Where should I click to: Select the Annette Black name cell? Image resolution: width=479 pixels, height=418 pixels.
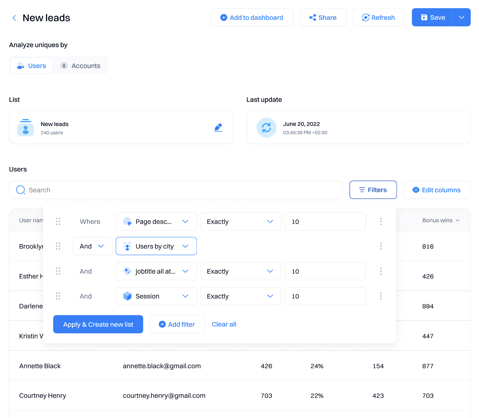(x=40, y=366)
